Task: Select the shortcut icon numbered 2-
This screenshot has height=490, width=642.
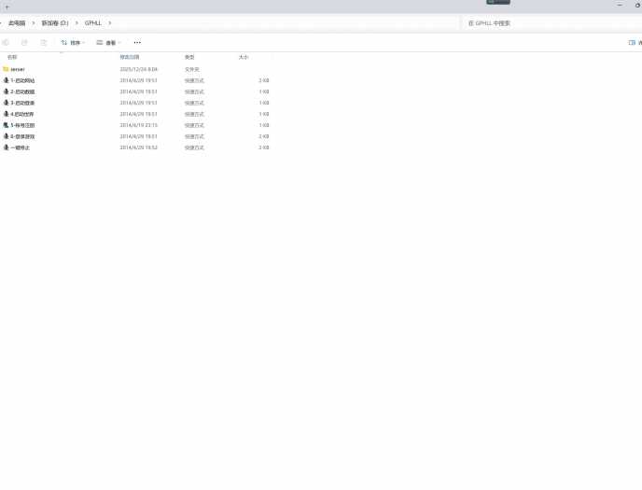Action: (7, 91)
